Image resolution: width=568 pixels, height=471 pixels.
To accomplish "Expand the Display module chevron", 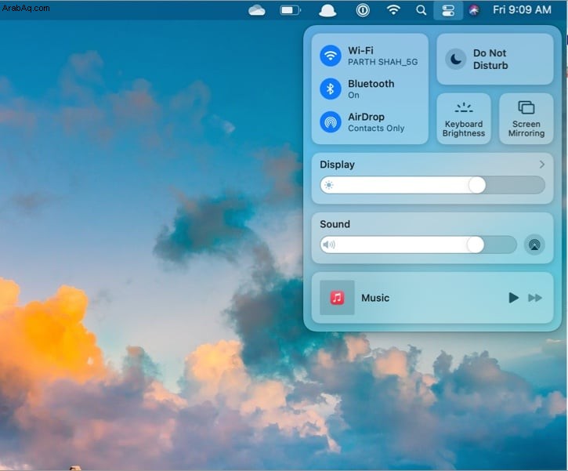I will pos(541,165).
